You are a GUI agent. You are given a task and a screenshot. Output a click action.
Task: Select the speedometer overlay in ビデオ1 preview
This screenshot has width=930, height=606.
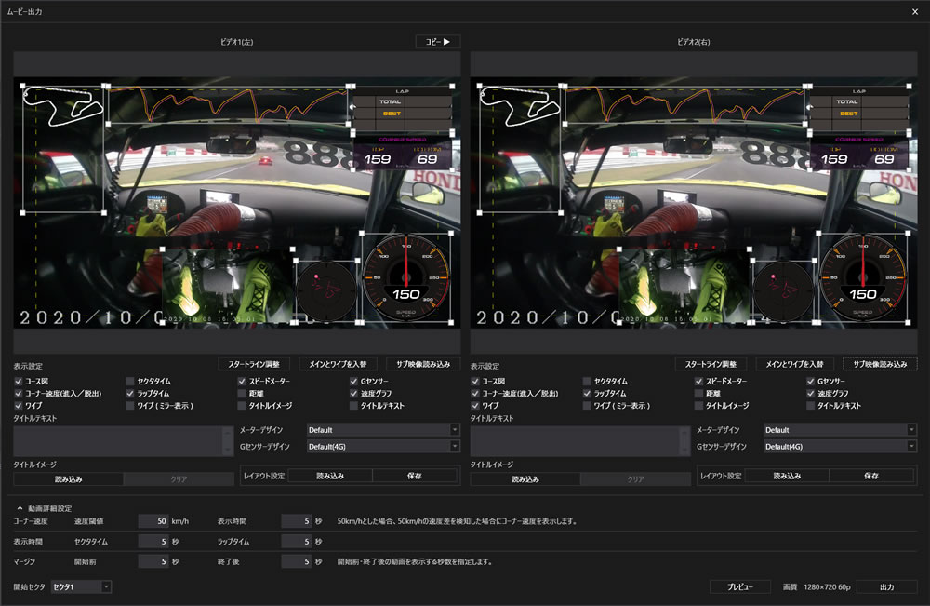click(406, 279)
